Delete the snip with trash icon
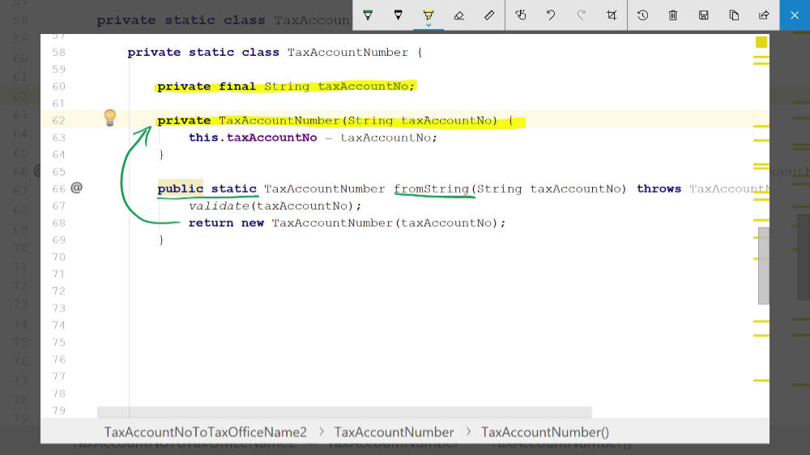This screenshot has width=810, height=455. [673, 15]
